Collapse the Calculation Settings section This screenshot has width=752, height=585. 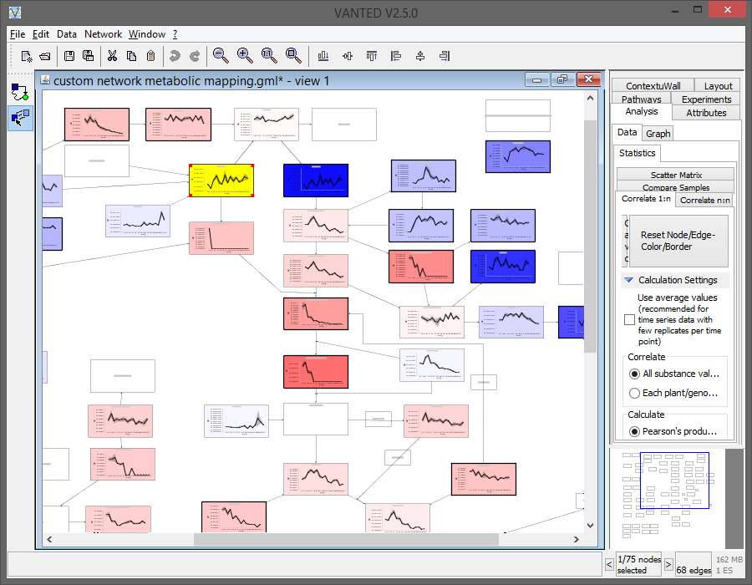tap(628, 281)
